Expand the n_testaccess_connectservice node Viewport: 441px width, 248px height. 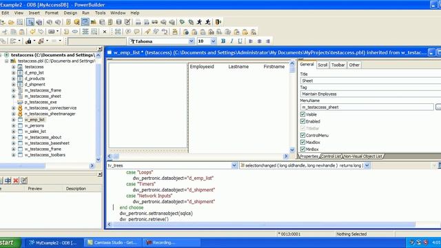(x=14, y=108)
